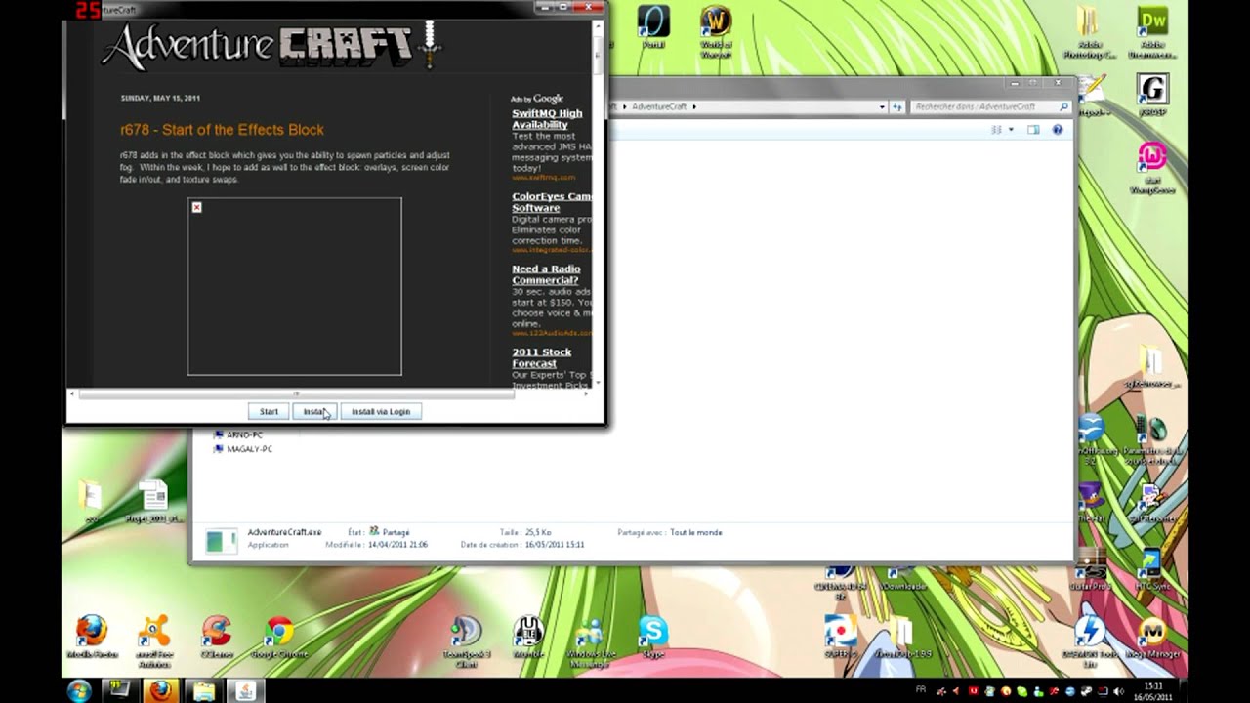The image size is (1250, 703).
Task: Open the Guitar Pro 5 desktop shortcut
Action: pyautogui.click(x=1091, y=571)
